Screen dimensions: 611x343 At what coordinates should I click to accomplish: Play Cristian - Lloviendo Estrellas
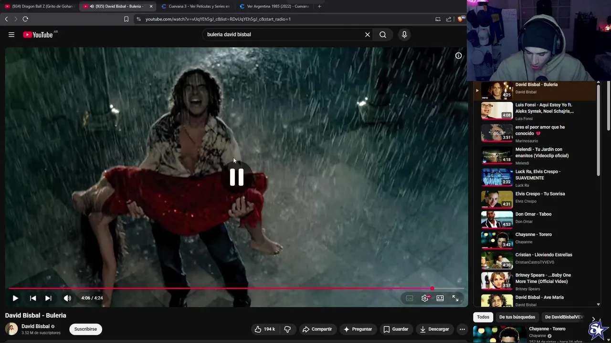pyautogui.click(x=535, y=259)
